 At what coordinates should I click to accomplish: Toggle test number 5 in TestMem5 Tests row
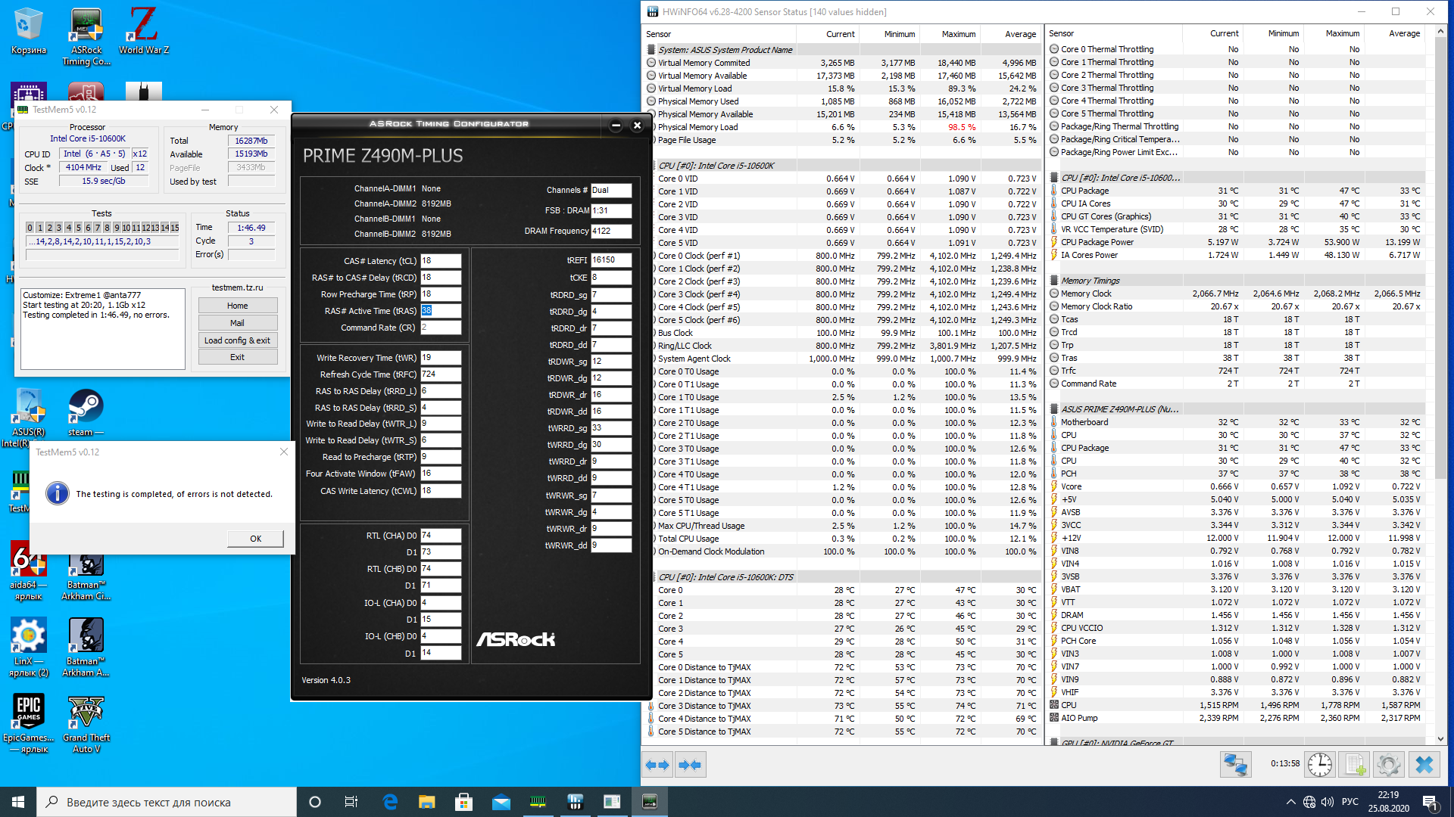[x=78, y=228]
